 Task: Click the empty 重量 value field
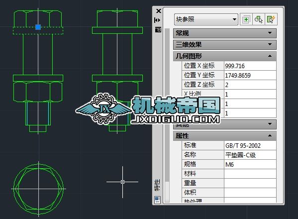[250, 183]
